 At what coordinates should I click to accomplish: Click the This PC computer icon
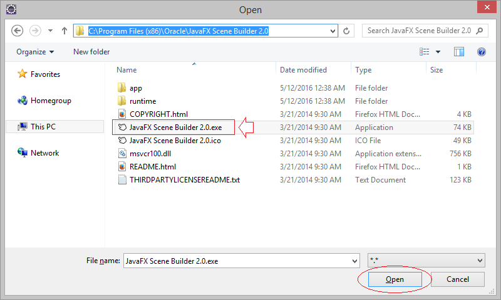[23, 127]
